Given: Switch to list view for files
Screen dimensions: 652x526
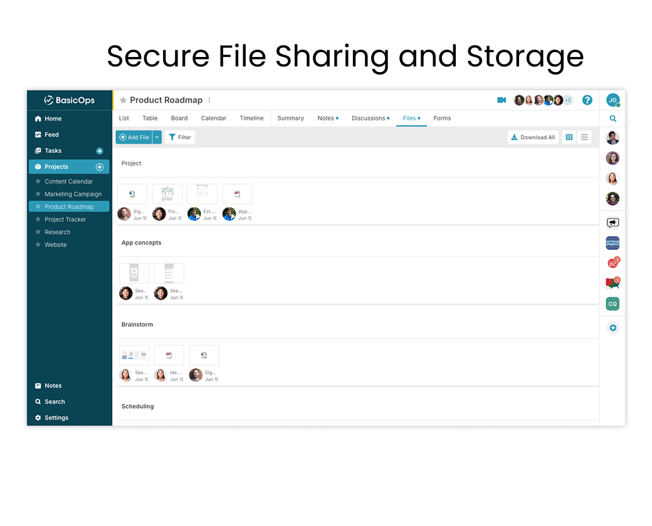Looking at the screenshot, I should (x=584, y=137).
